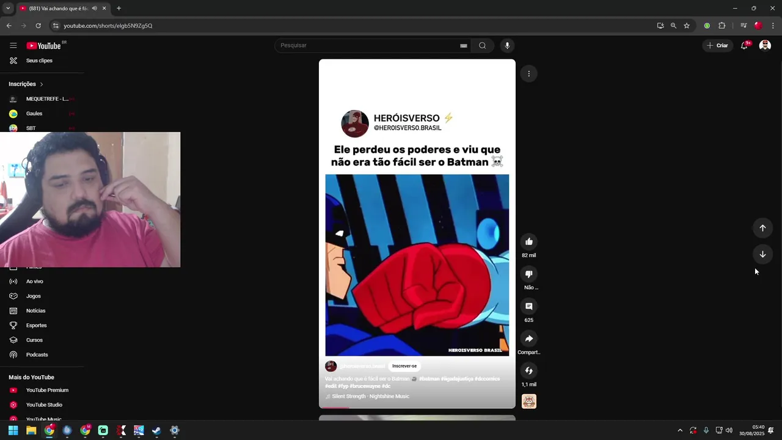Open the comments showing 625

click(529, 306)
